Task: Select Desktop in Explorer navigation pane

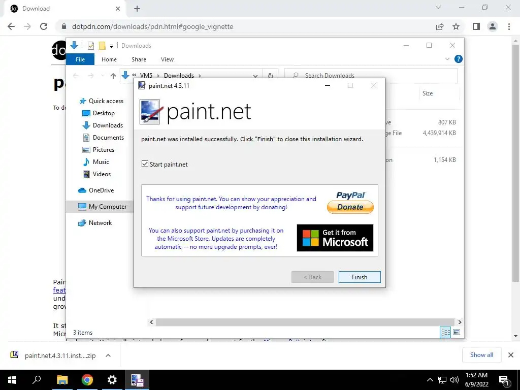Action: tap(99, 113)
